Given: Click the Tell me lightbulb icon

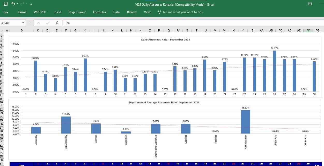Looking at the screenshot, I should click(159, 12).
